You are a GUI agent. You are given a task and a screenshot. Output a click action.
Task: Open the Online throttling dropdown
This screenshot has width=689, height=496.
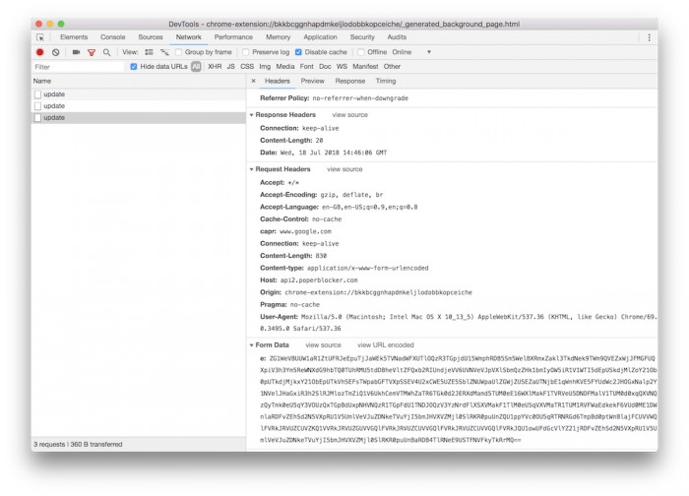click(411, 52)
